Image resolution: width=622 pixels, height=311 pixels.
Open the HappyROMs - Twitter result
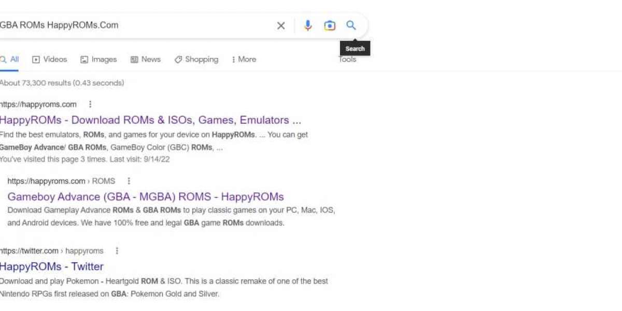click(x=52, y=266)
